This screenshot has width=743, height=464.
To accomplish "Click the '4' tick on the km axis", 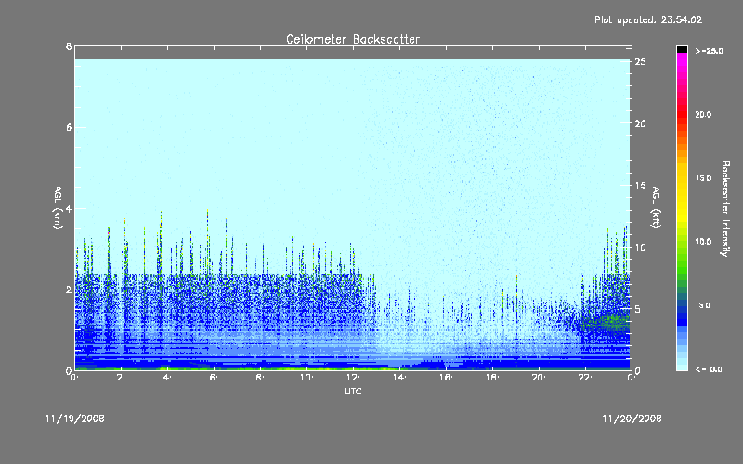I will 69,208.
